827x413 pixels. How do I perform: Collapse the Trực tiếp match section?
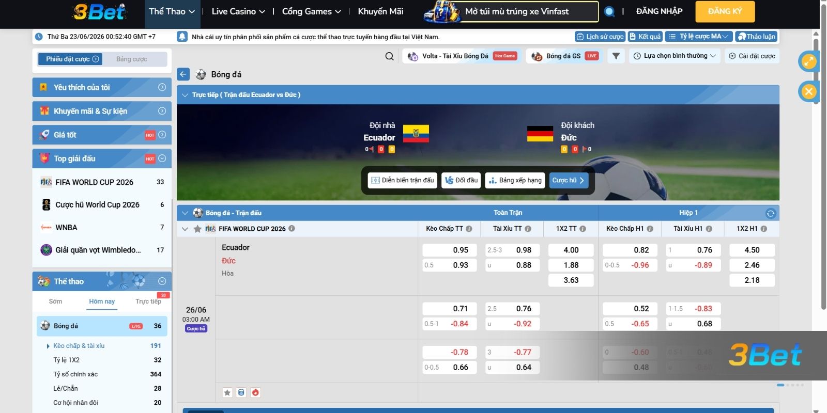click(185, 95)
